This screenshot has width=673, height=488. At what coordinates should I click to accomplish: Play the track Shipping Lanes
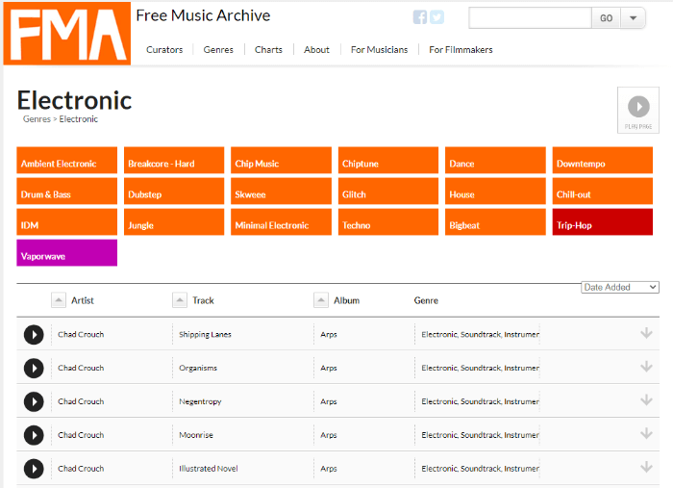click(34, 335)
